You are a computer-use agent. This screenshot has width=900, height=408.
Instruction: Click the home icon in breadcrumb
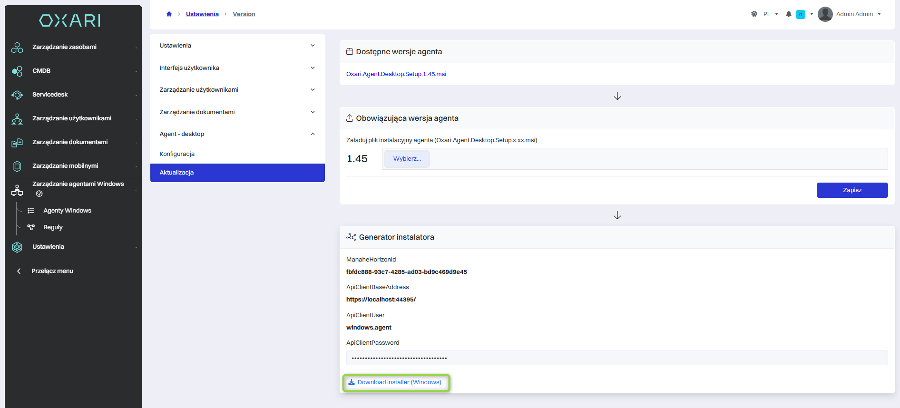(x=169, y=14)
